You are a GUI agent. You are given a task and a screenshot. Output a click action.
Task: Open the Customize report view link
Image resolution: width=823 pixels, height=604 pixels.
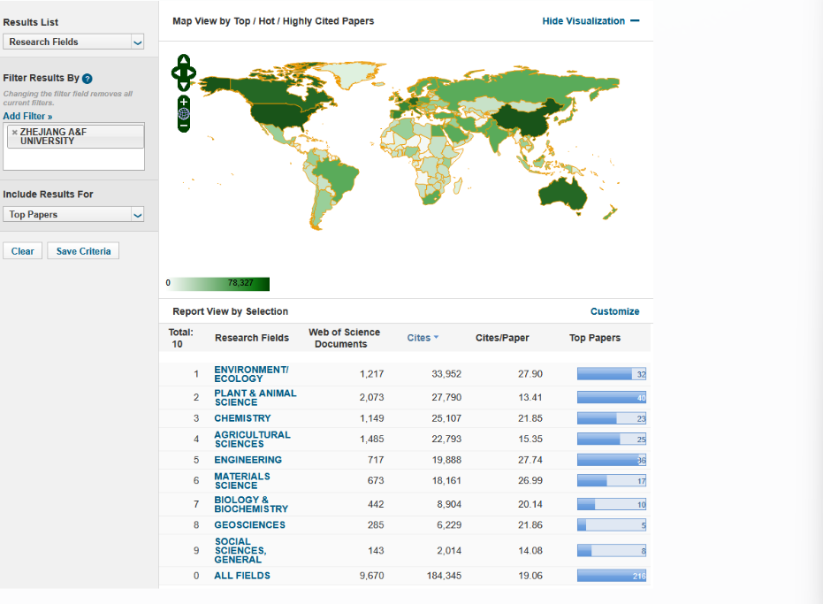click(x=614, y=311)
